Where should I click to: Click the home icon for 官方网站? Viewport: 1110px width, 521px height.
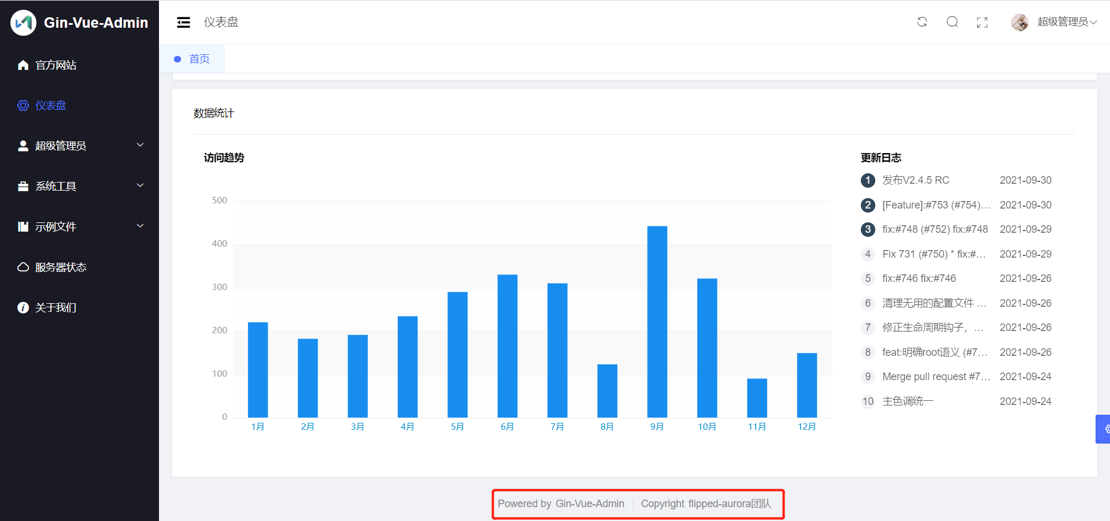pos(23,65)
